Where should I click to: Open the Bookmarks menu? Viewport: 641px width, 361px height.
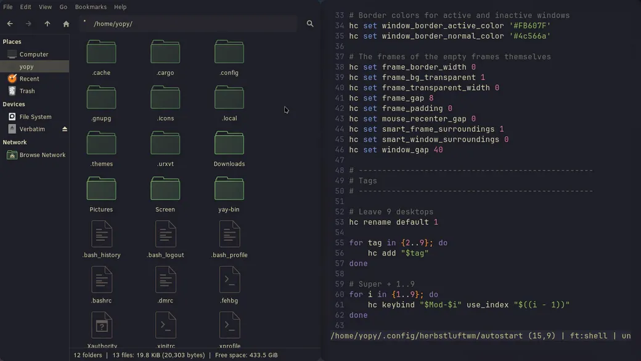91,7
